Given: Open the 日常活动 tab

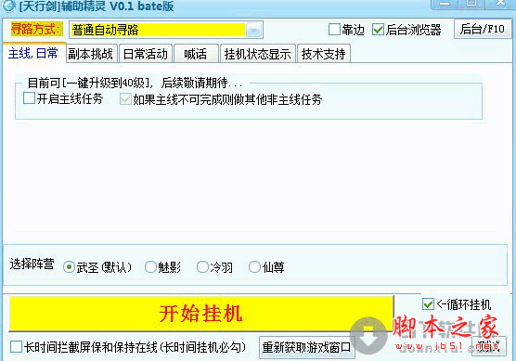Looking at the screenshot, I should point(146,54).
